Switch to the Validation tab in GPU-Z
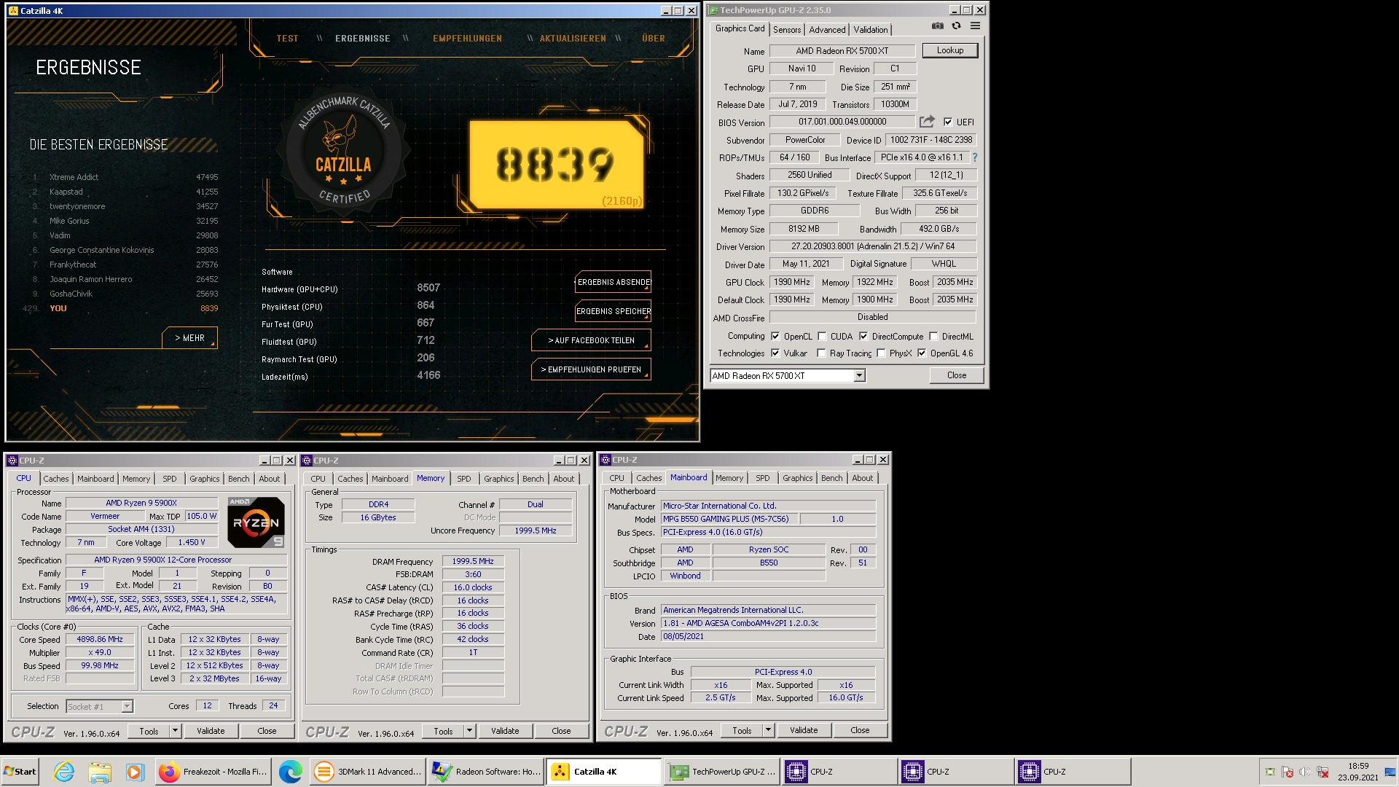The image size is (1399, 787). click(871, 30)
